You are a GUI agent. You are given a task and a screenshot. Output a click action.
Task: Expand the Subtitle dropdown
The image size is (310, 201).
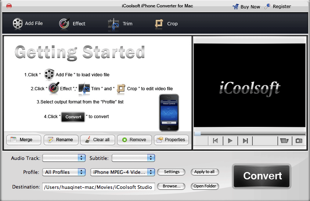click(x=133, y=158)
